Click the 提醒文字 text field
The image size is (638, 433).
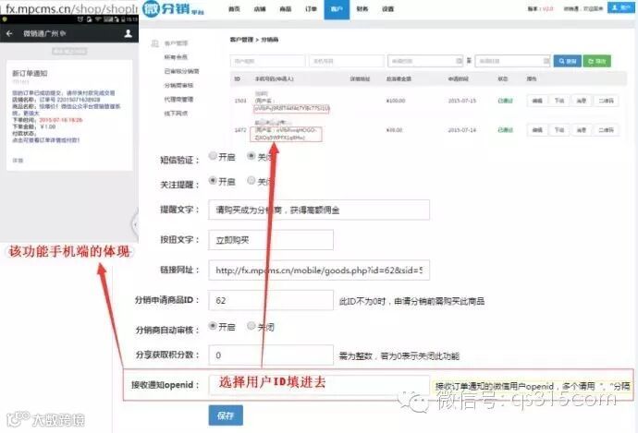(319, 210)
